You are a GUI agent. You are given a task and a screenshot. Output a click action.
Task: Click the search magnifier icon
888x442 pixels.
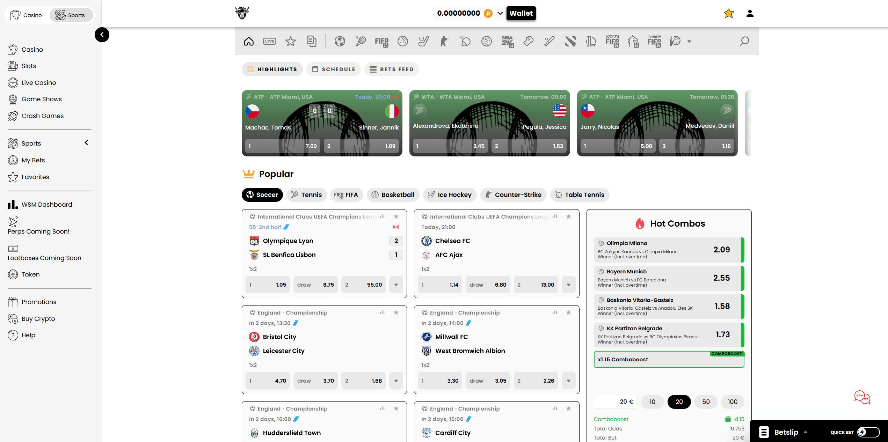744,42
